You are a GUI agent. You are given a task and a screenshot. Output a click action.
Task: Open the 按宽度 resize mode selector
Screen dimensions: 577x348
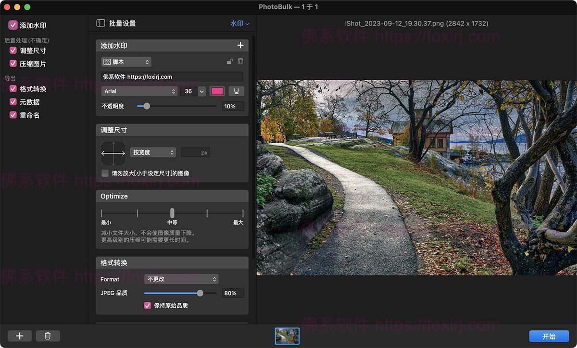click(153, 152)
